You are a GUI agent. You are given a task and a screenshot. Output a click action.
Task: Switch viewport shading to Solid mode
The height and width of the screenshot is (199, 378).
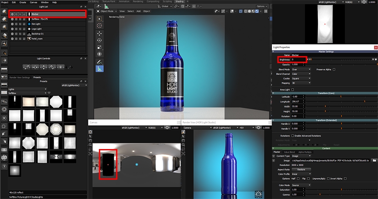click(x=250, y=11)
